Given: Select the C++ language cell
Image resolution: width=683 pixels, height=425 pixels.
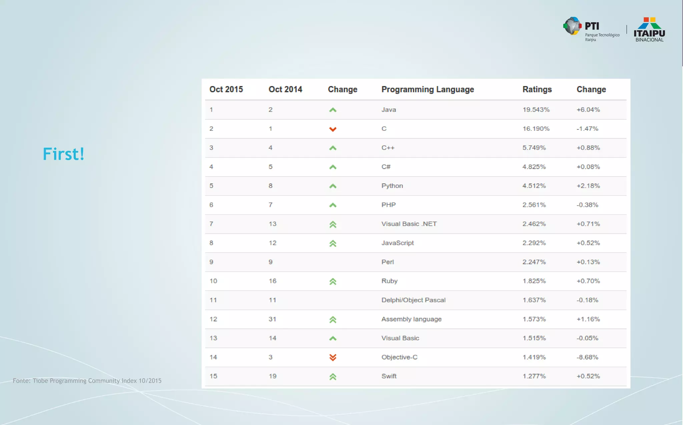Looking at the screenshot, I should [x=388, y=148].
